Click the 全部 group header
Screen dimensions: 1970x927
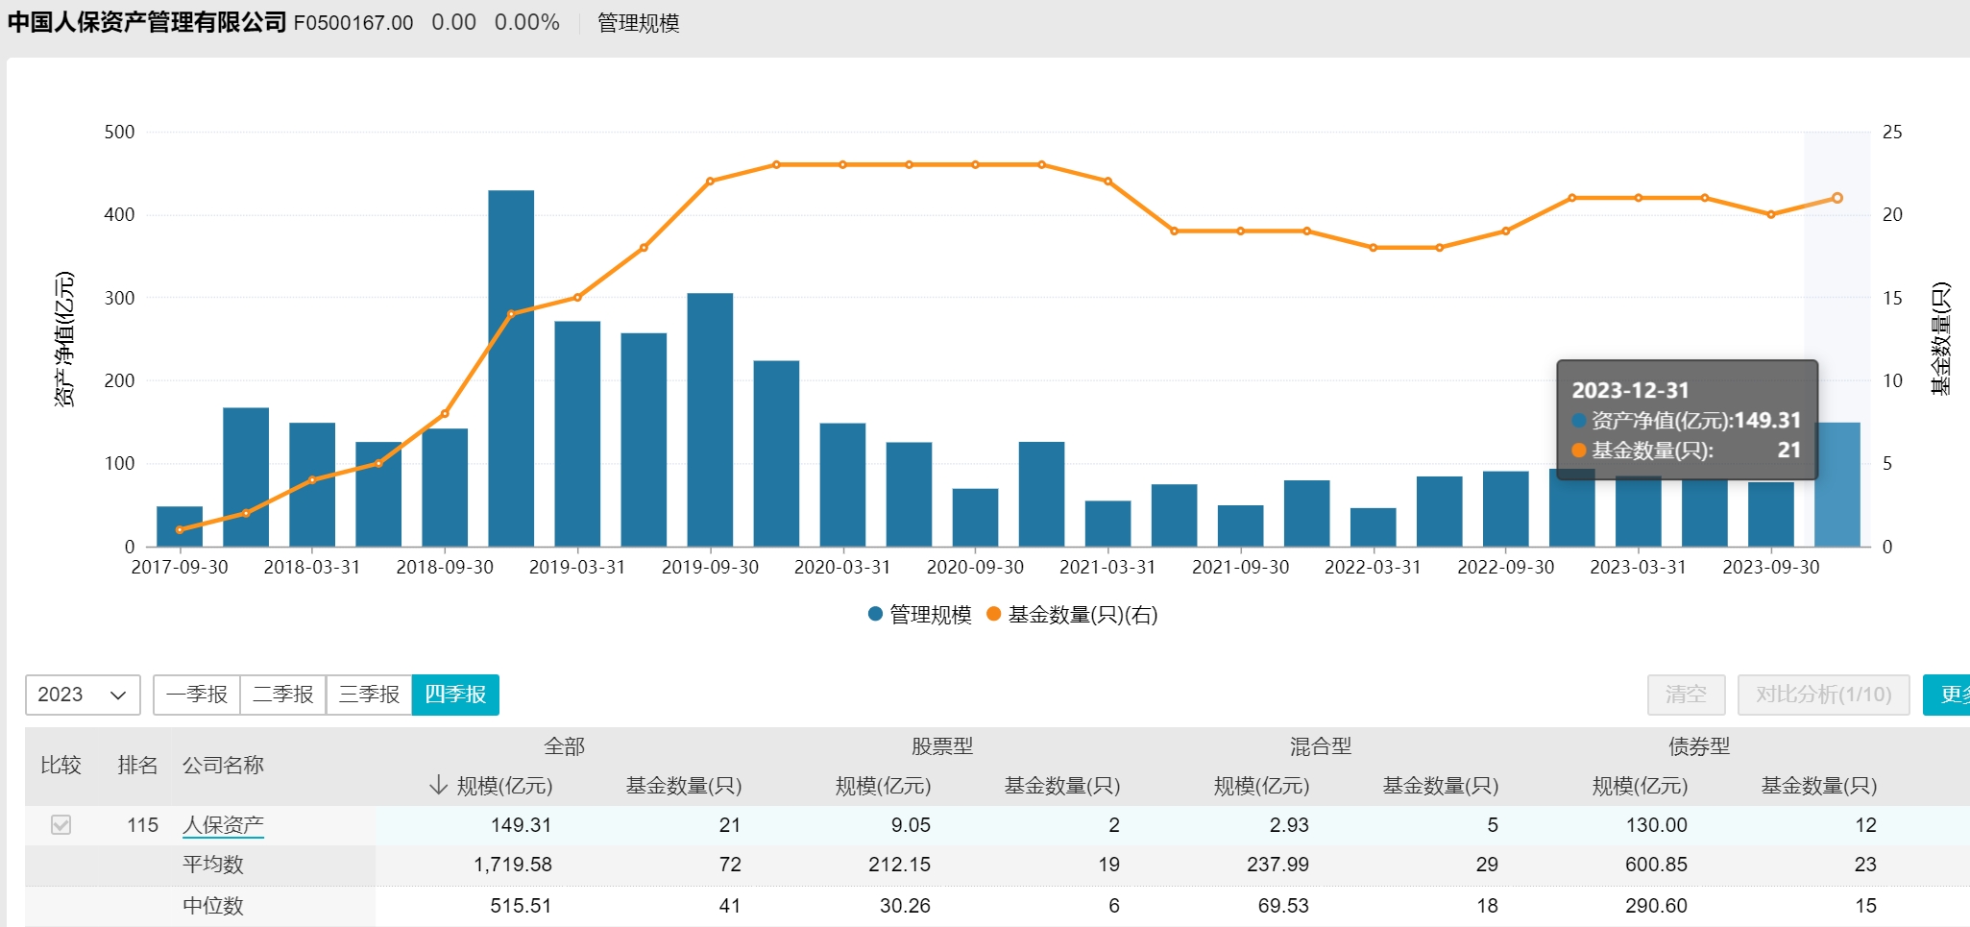tap(564, 746)
